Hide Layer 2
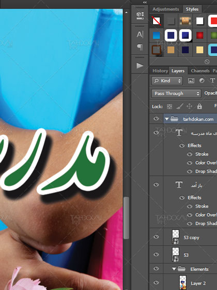Viewport: 217px width, 290px height. tap(156, 282)
